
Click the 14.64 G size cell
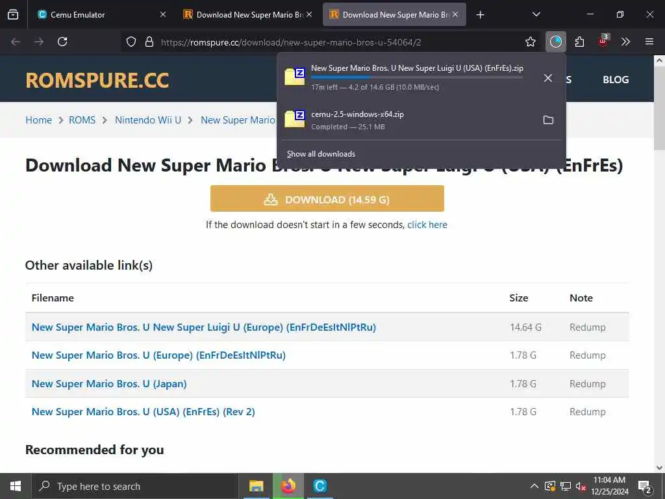(x=525, y=327)
